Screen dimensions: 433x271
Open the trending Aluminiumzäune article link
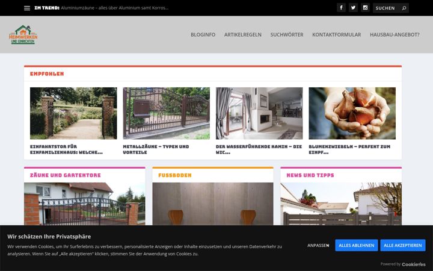point(115,8)
